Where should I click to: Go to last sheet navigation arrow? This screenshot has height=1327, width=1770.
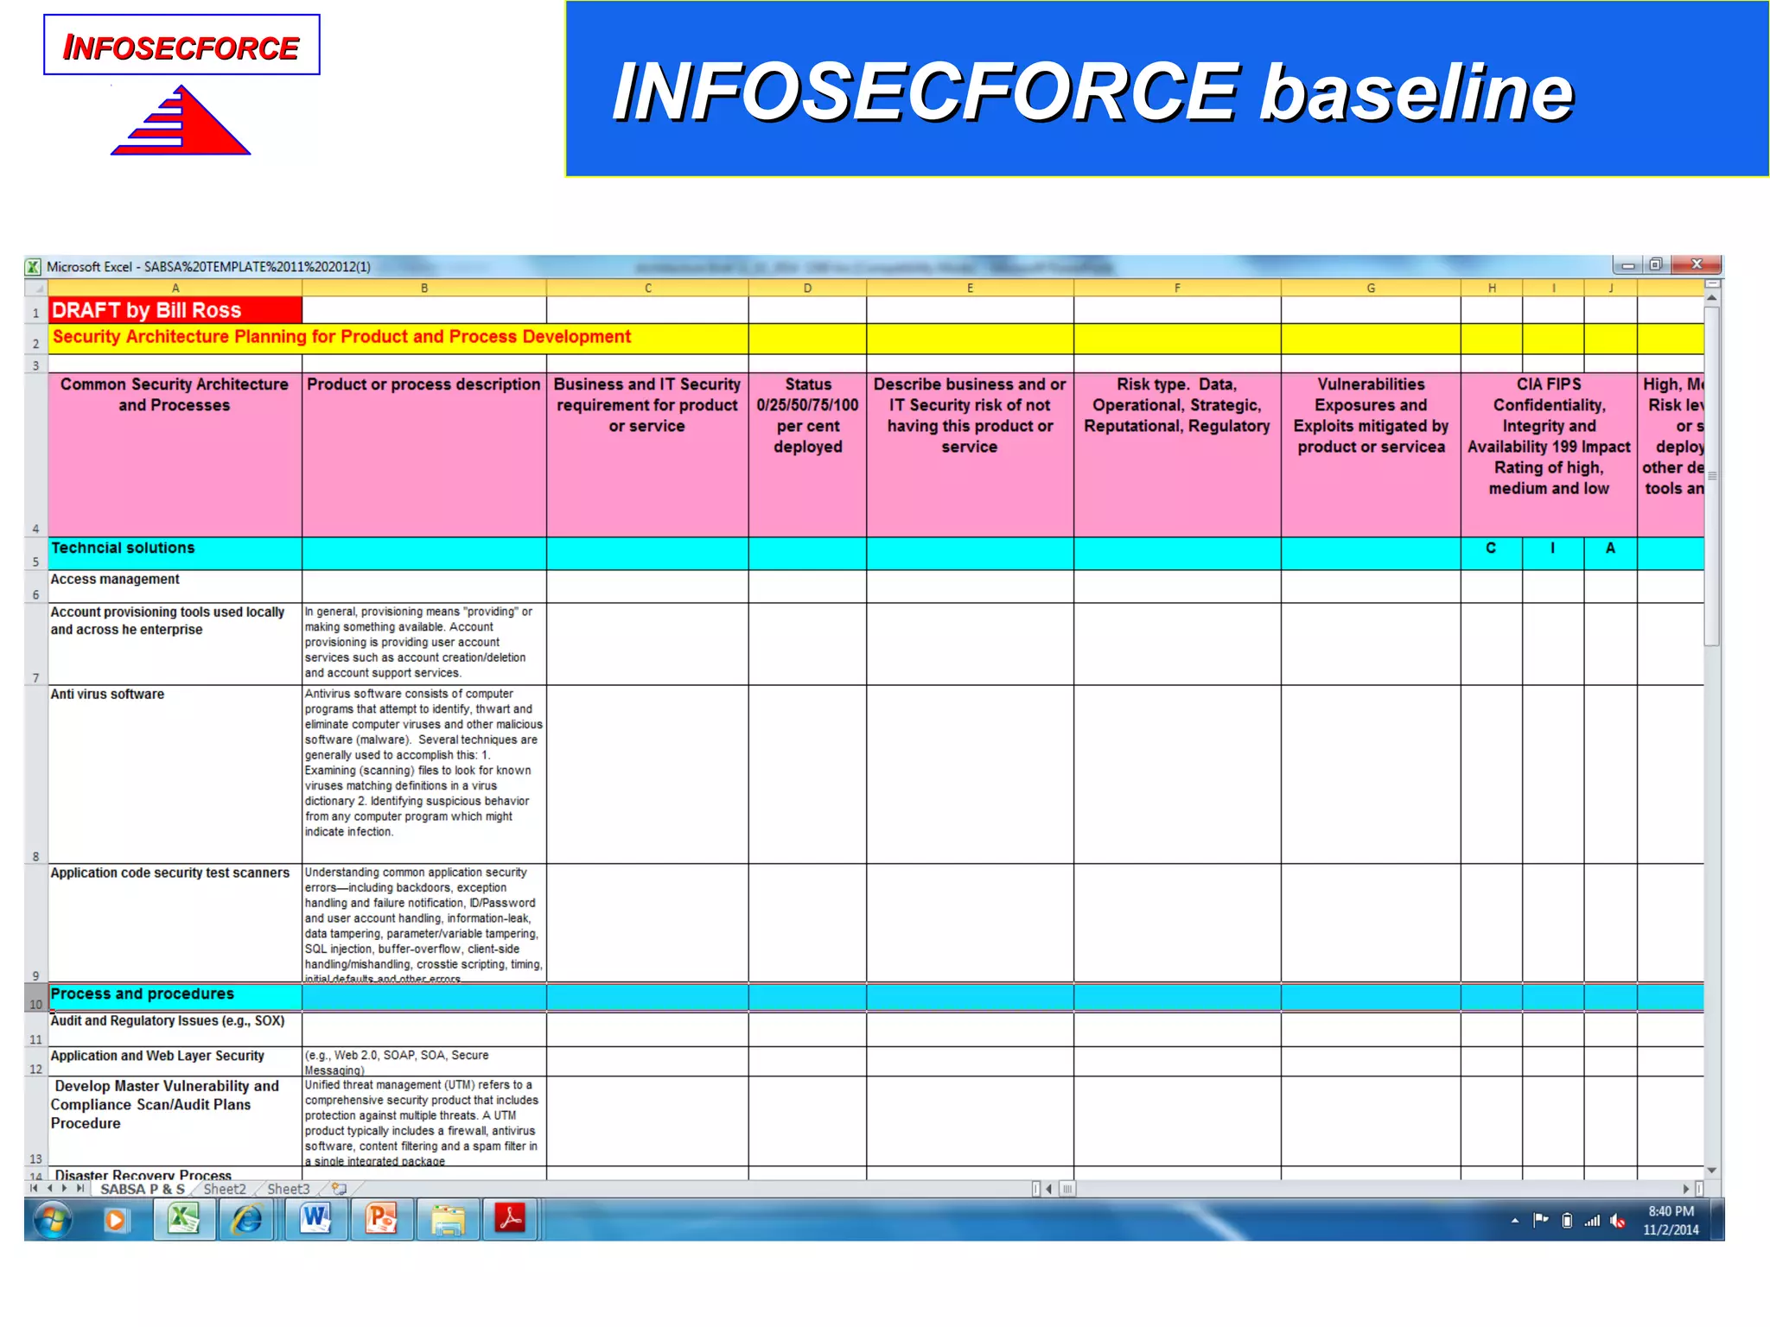coord(80,1189)
